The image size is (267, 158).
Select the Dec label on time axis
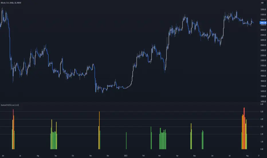[108, 155]
